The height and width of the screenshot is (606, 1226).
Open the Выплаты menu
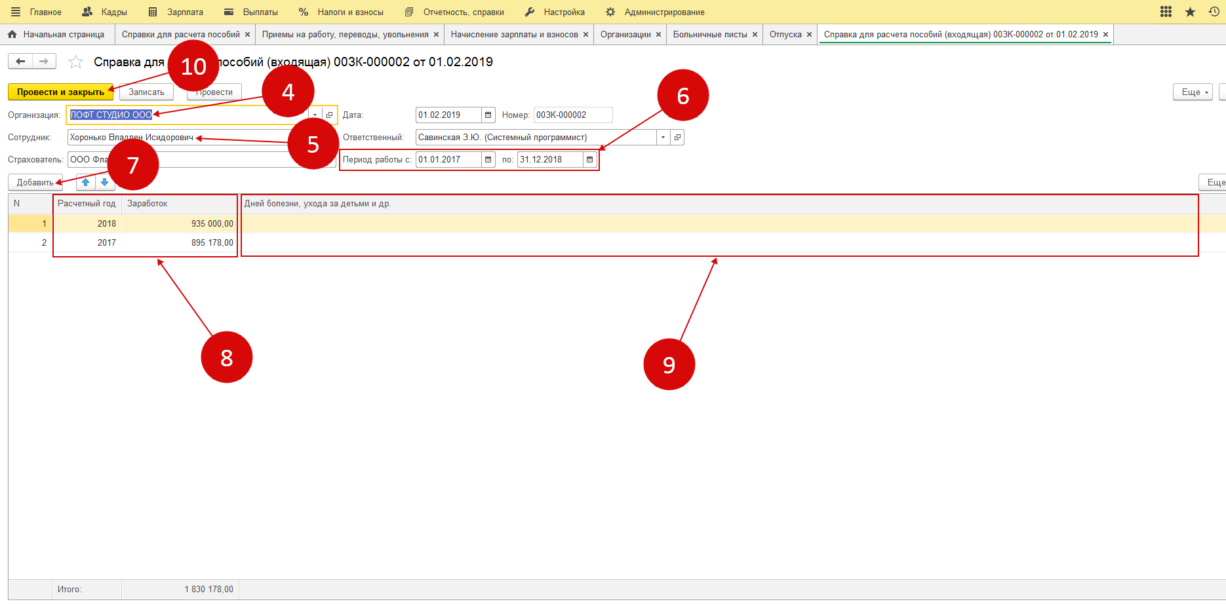[260, 12]
